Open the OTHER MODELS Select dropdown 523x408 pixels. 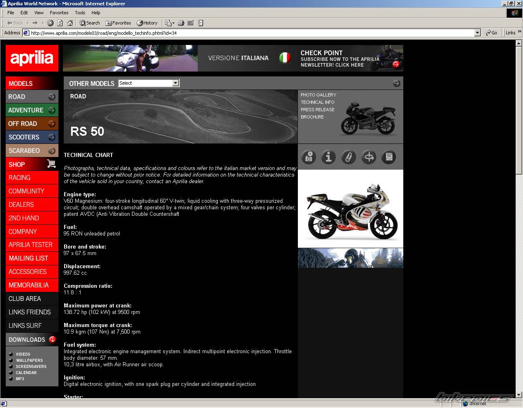tap(149, 83)
